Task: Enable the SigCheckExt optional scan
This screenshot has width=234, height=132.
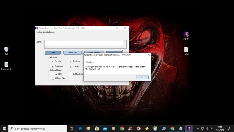Action: (71, 74)
